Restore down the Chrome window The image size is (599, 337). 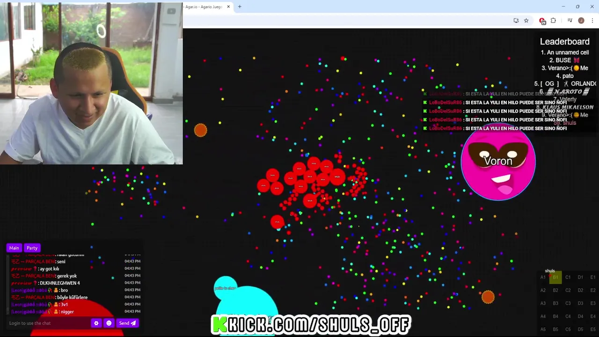(x=577, y=7)
